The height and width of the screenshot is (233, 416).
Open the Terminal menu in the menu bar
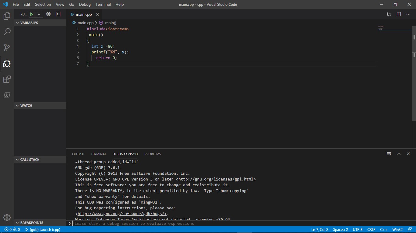tap(103, 5)
